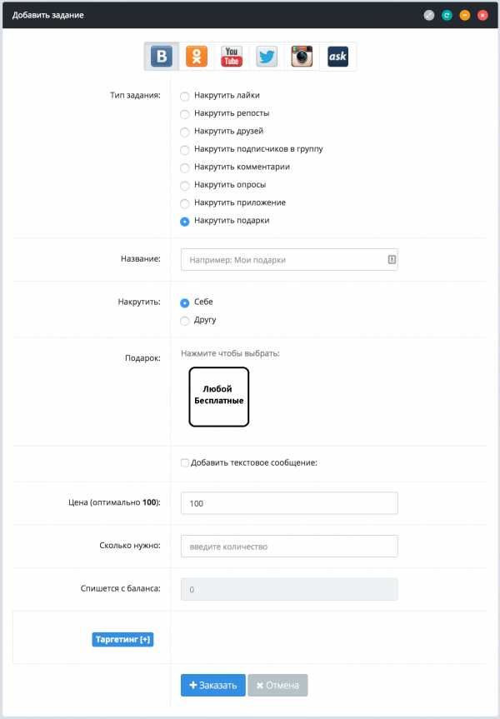Switch to the Odnoklassniki network icon
This screenshot has width=500, height=719.
click(197, 57)
